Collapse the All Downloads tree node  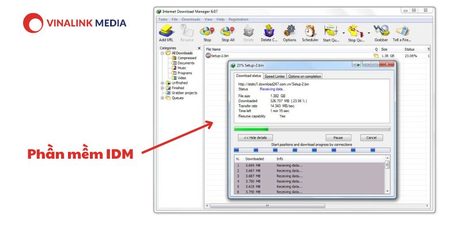[162, 53]
